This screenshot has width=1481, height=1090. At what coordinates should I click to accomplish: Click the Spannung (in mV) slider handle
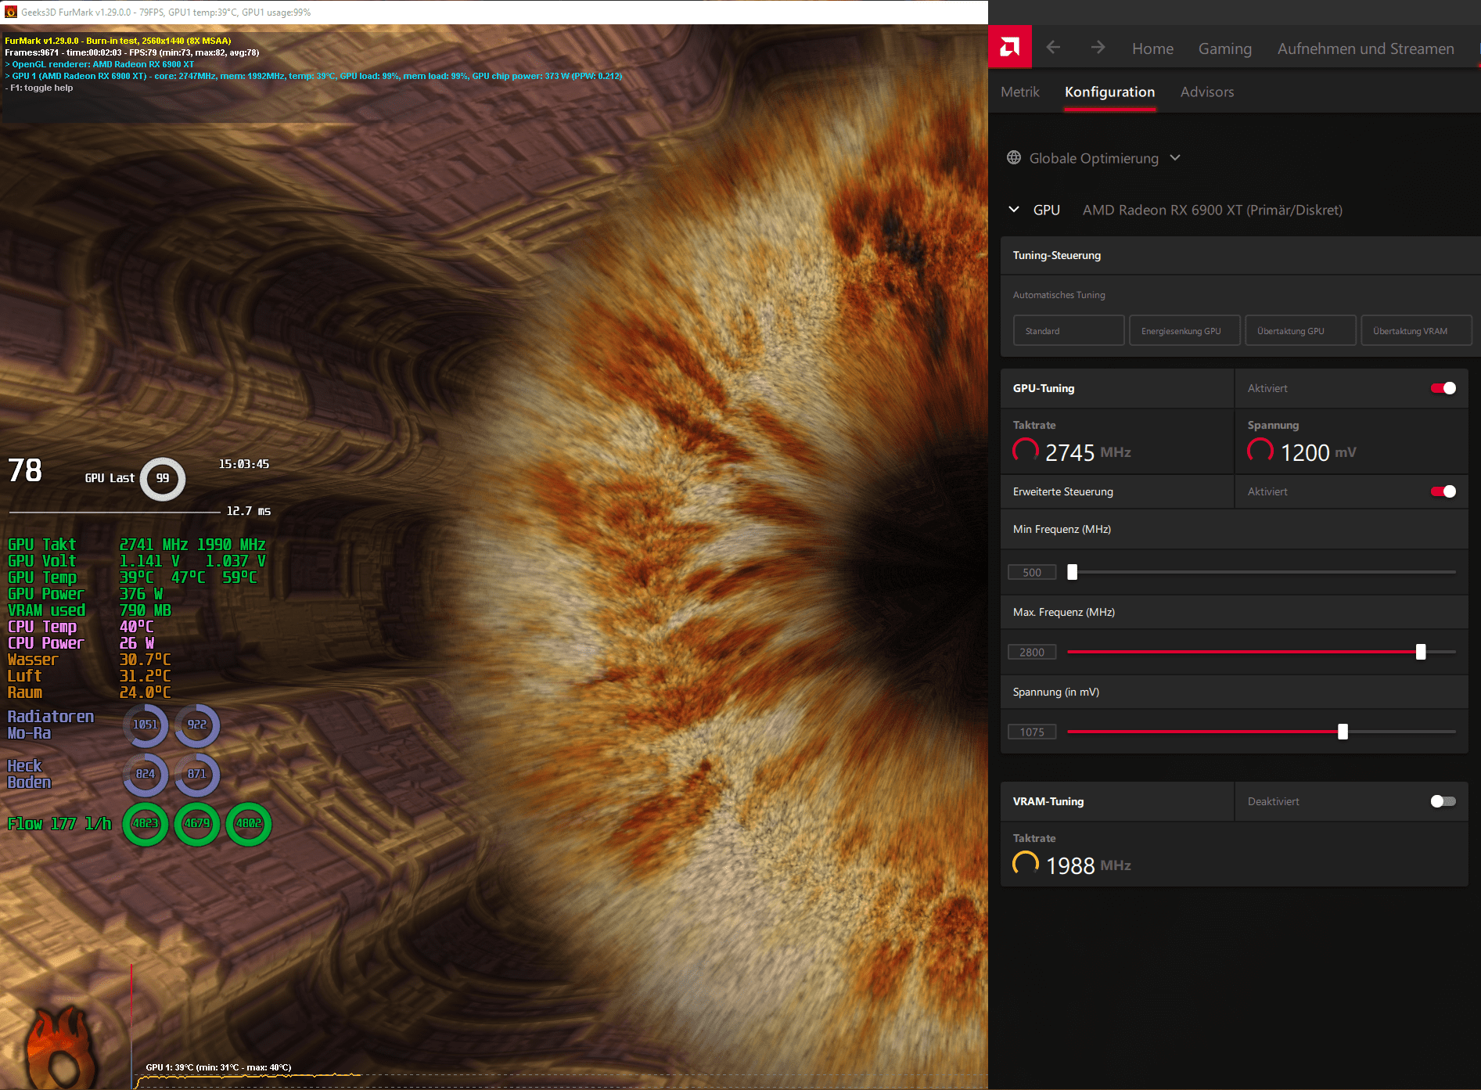click(1343, 732)
